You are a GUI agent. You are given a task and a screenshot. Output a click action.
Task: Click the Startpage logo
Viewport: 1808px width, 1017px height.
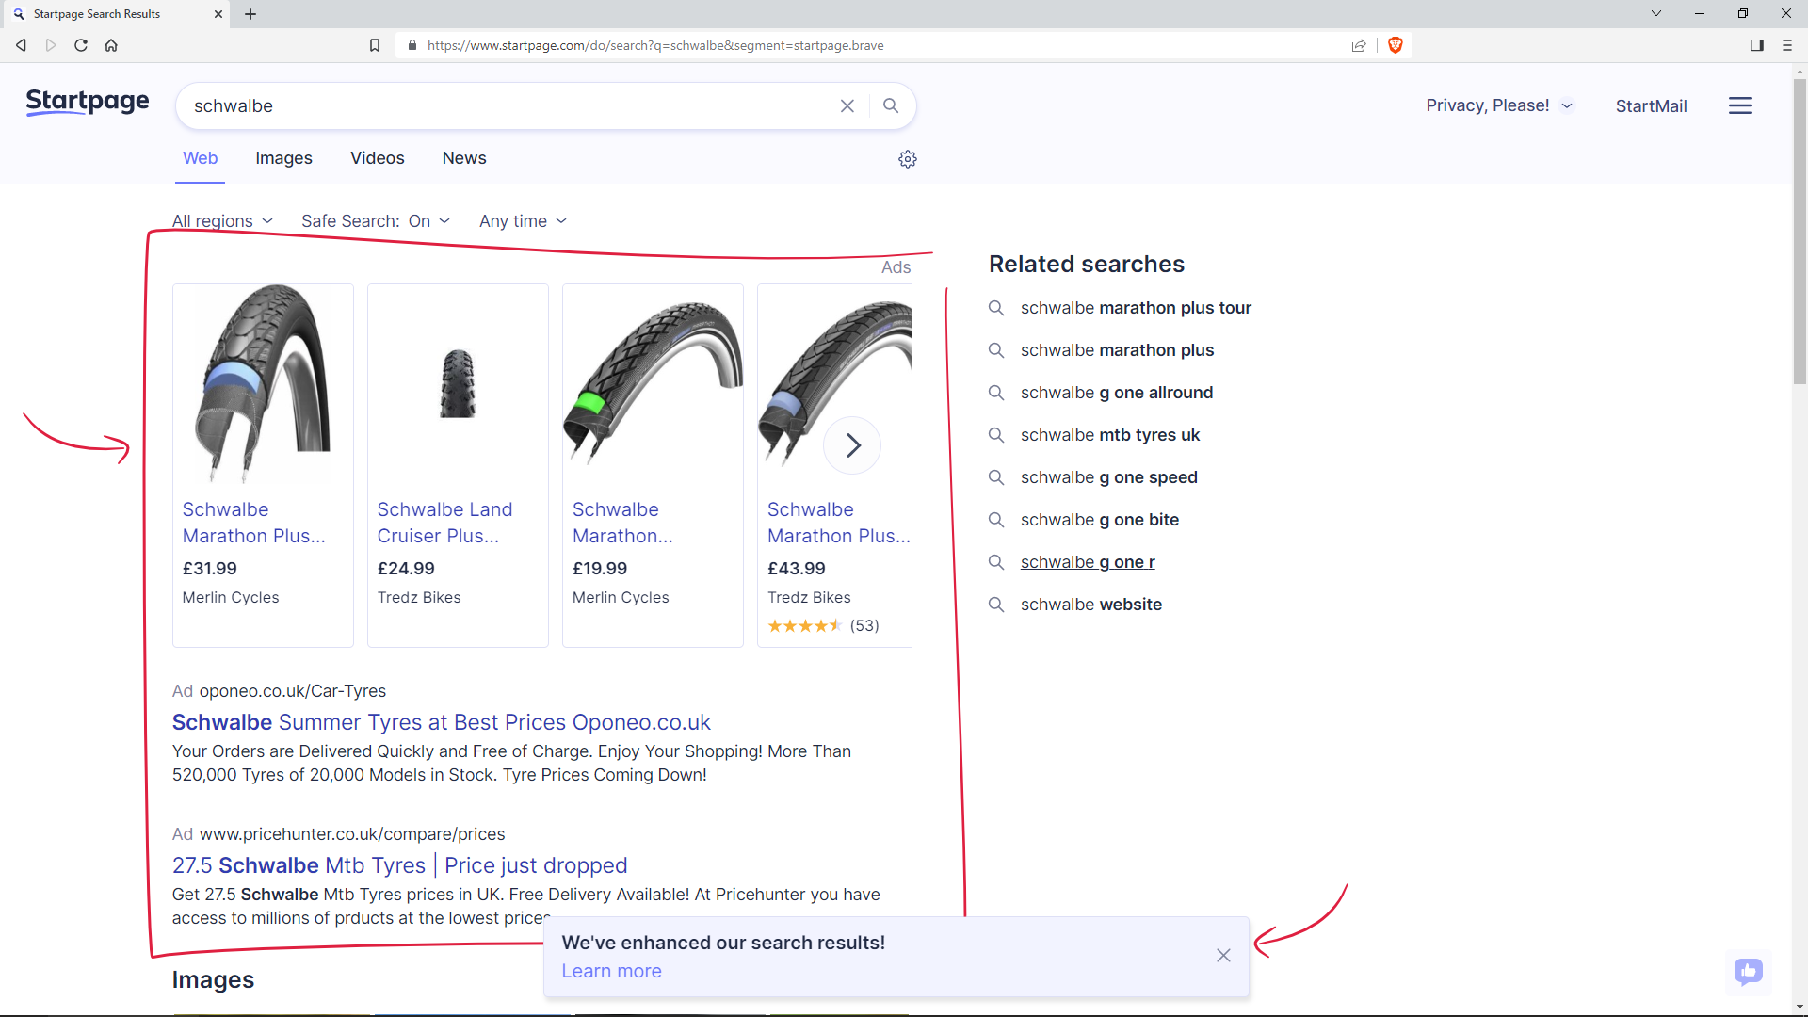(87, 102)
